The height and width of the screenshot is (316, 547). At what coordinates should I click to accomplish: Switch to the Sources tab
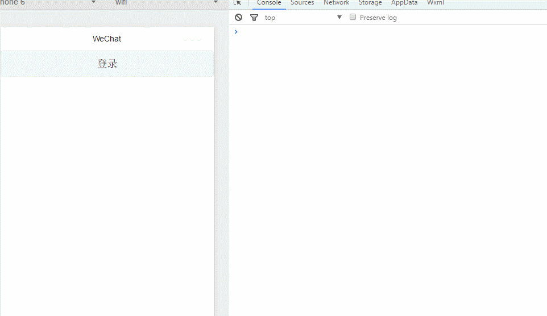[x=302, y=3]
